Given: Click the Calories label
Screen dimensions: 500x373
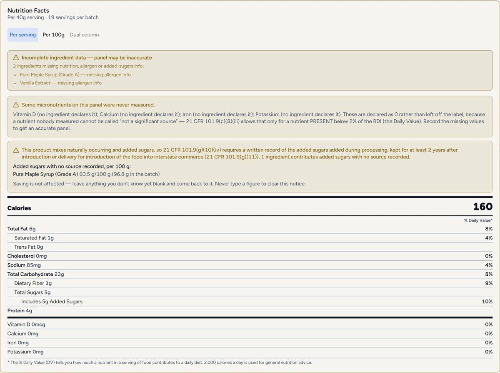Looking at the screenshot, I should 19,208.
